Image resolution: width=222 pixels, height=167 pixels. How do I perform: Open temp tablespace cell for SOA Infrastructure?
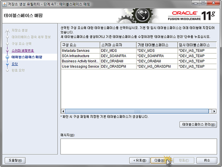[x=197, y=56]
